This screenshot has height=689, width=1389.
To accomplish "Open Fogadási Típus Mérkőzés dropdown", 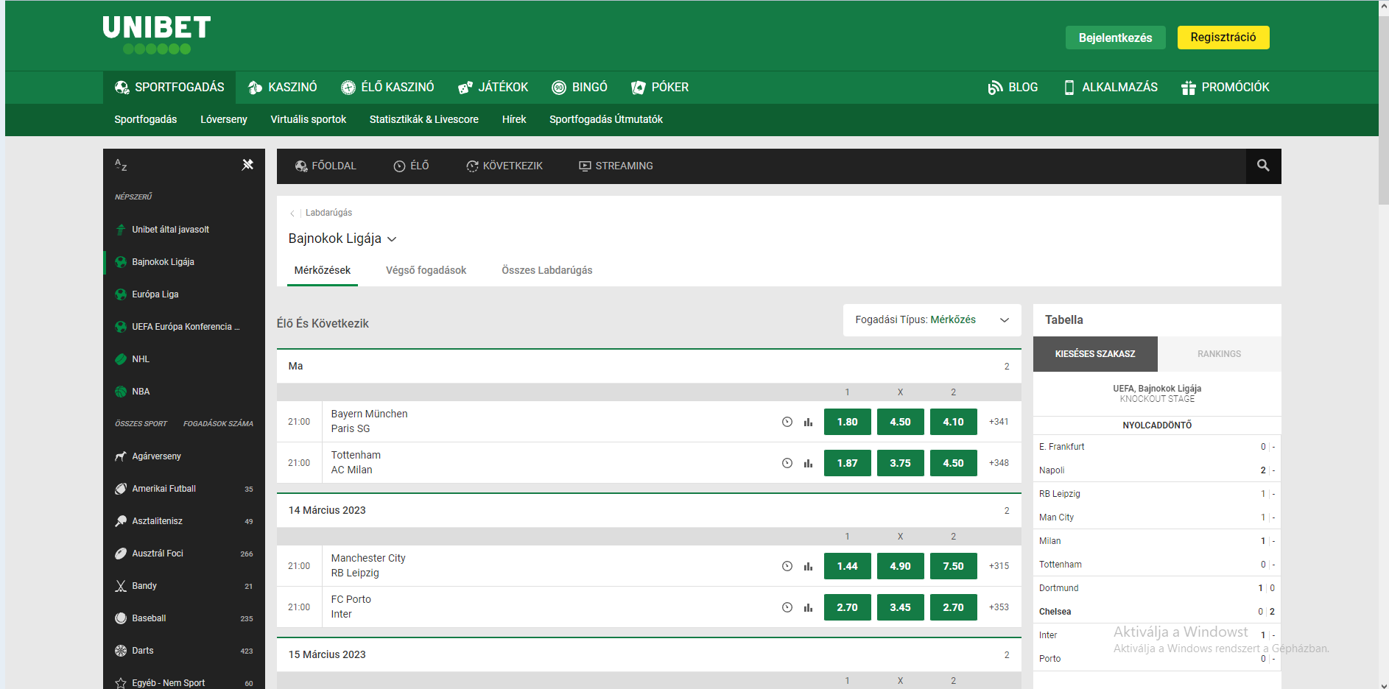I will [x=932, y=320].
